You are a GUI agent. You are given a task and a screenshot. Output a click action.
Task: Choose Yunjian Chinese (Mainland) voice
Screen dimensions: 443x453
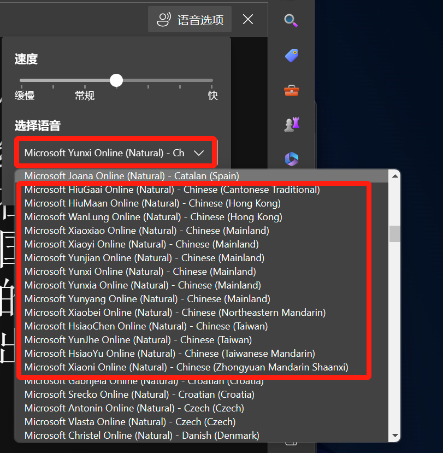pyautogui.click(x=201, y=258)
